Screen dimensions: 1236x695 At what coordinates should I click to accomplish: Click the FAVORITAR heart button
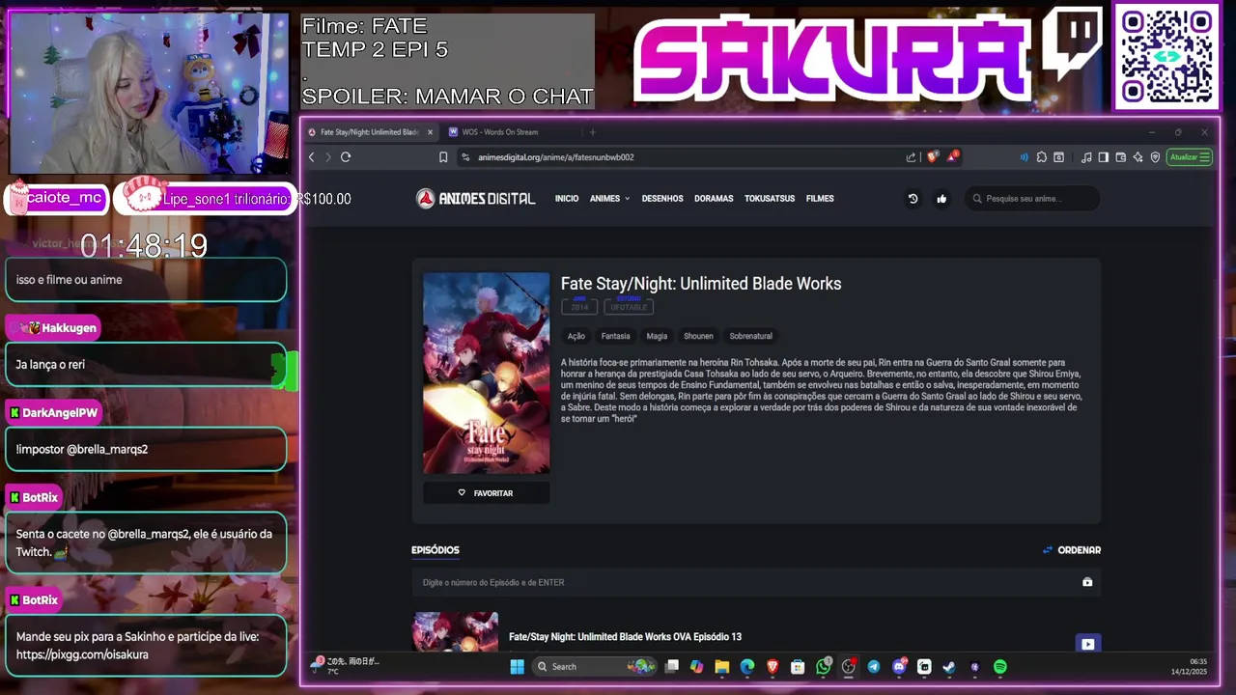pyautogui.click(x=487, y=493)
